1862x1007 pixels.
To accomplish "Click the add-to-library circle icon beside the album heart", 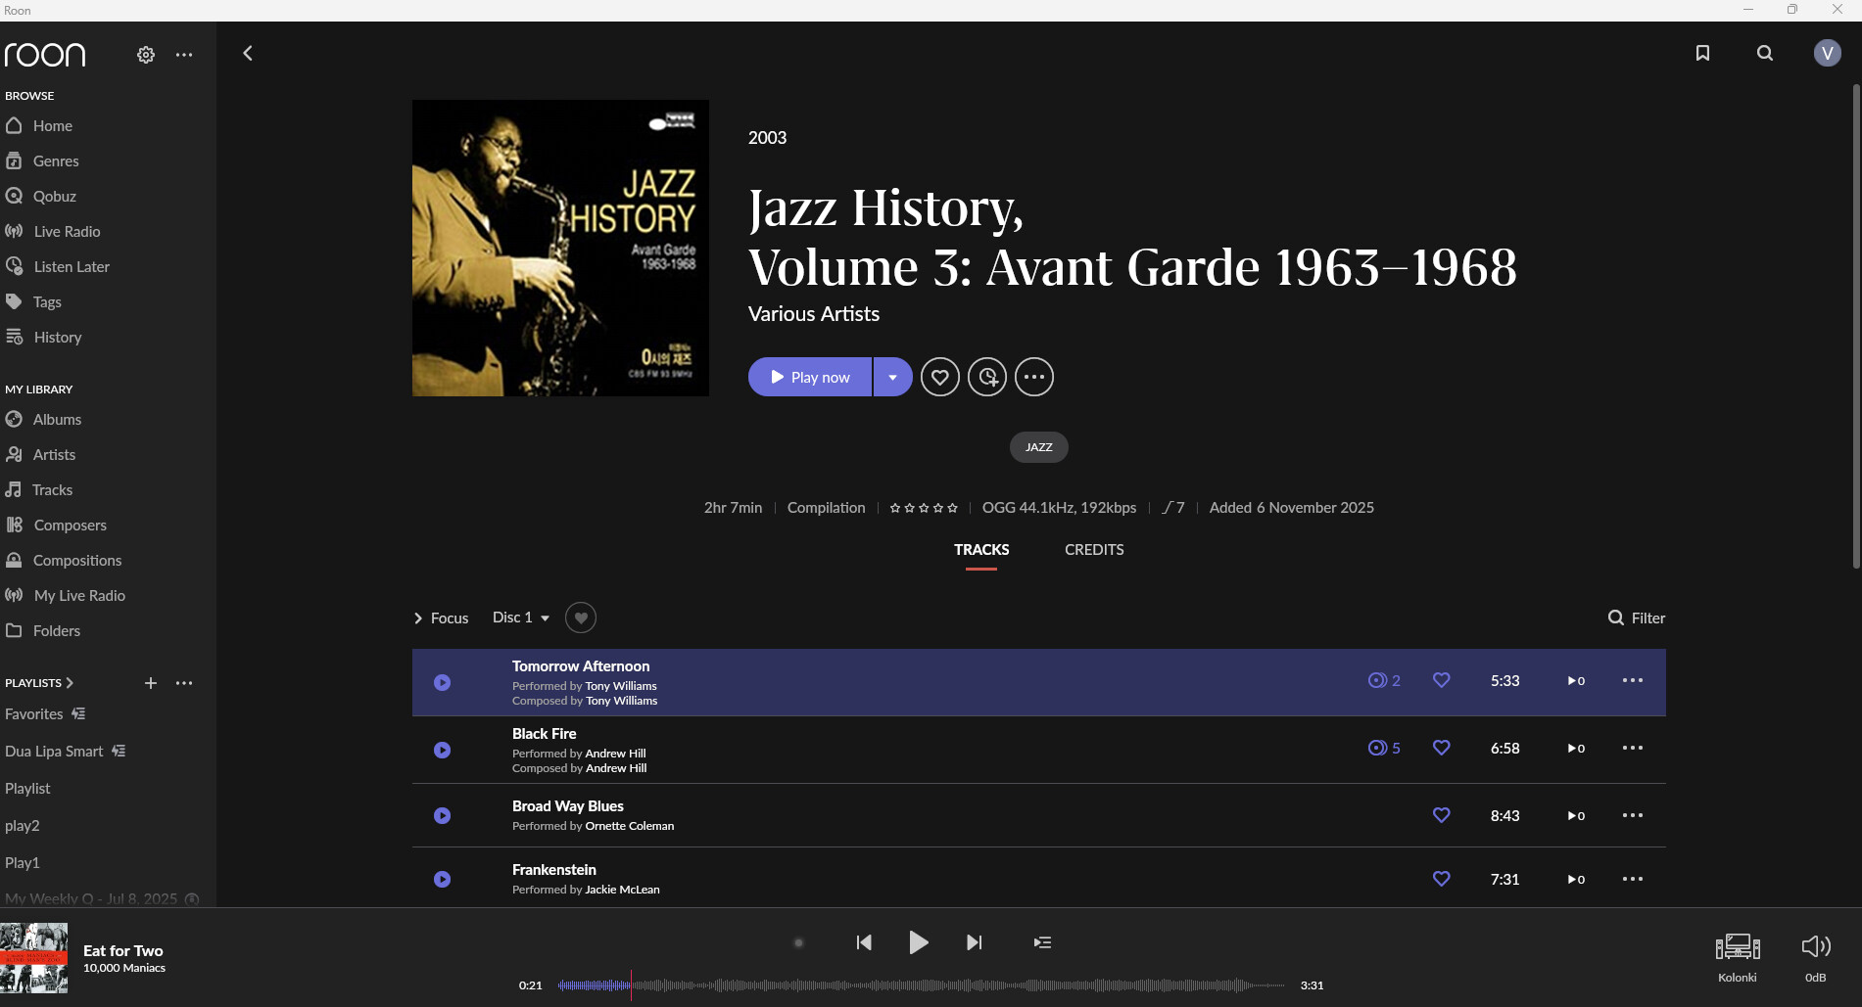I will pos(987,377).
